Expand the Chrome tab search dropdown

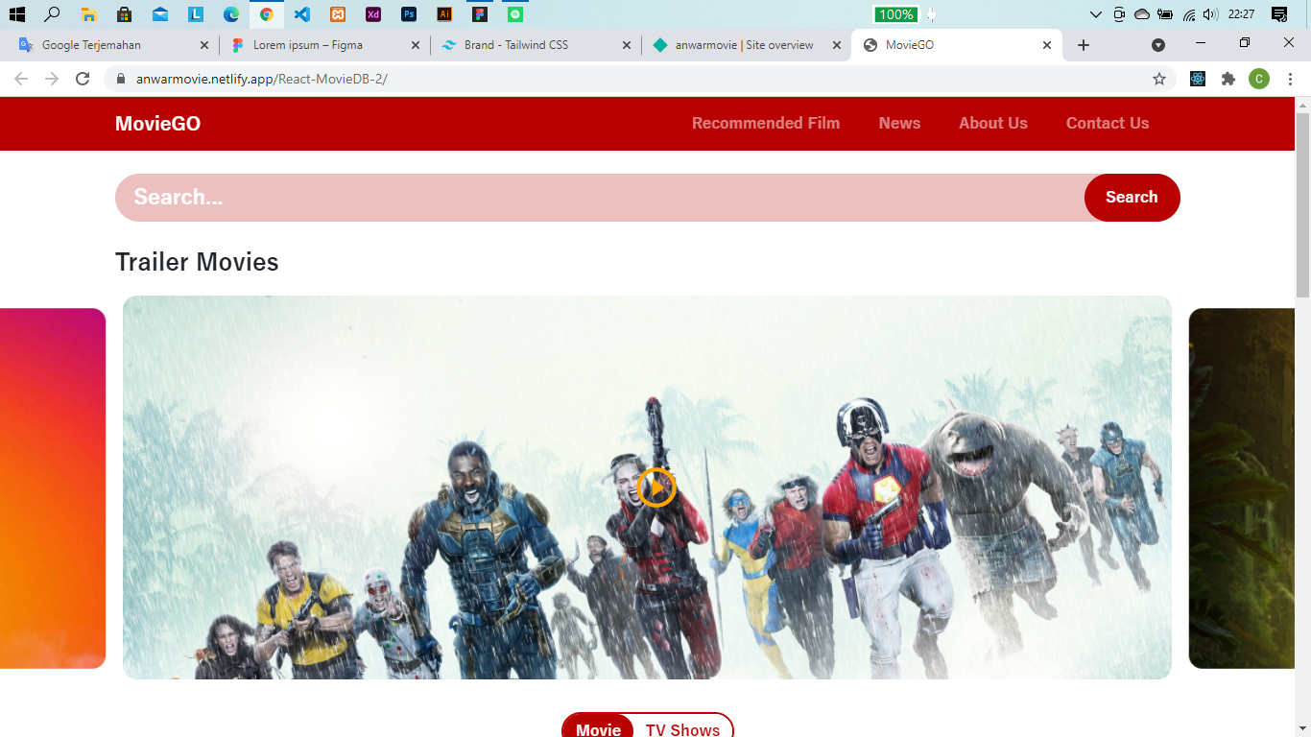[1158, 45]
